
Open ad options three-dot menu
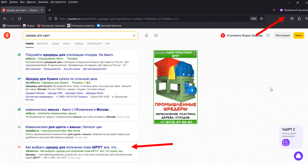(x=195, y=53)
